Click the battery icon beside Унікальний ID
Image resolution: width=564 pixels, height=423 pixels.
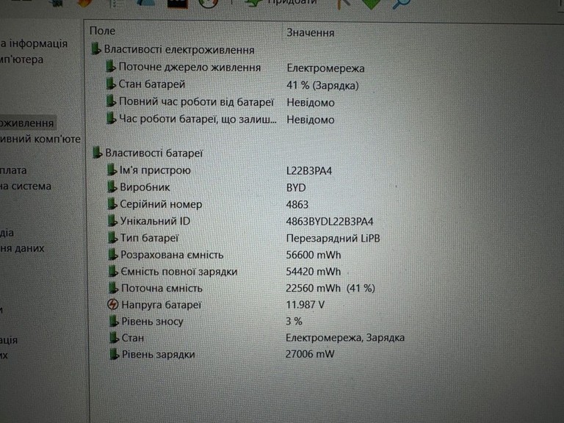click(112, 220)
